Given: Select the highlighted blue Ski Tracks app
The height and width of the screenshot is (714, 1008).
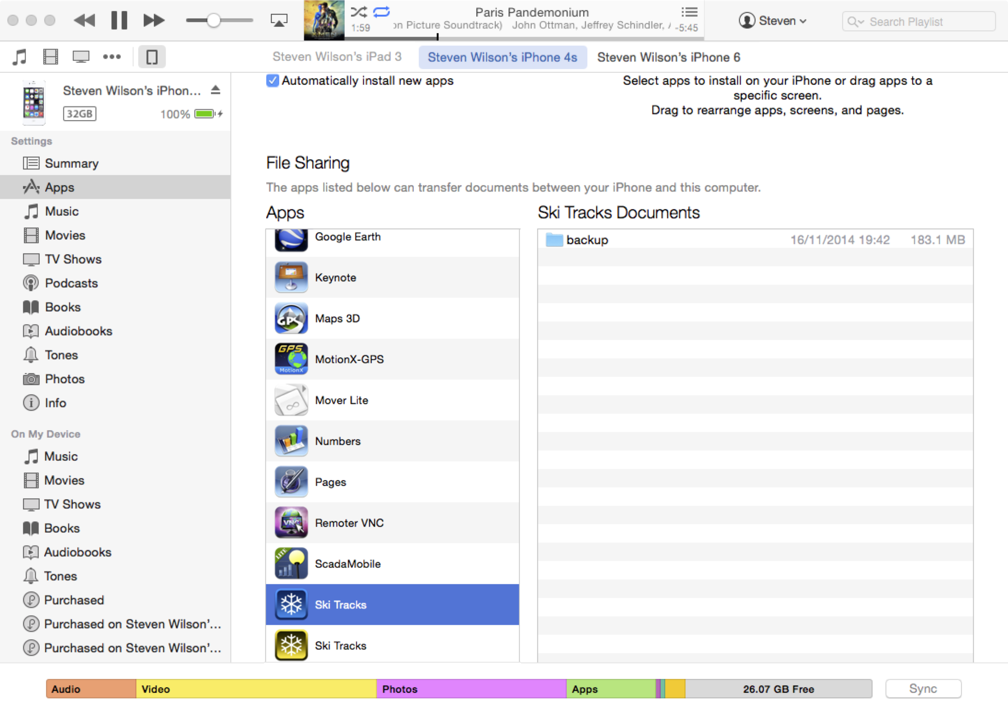Looking at the screenshot, I should [393, 604].
